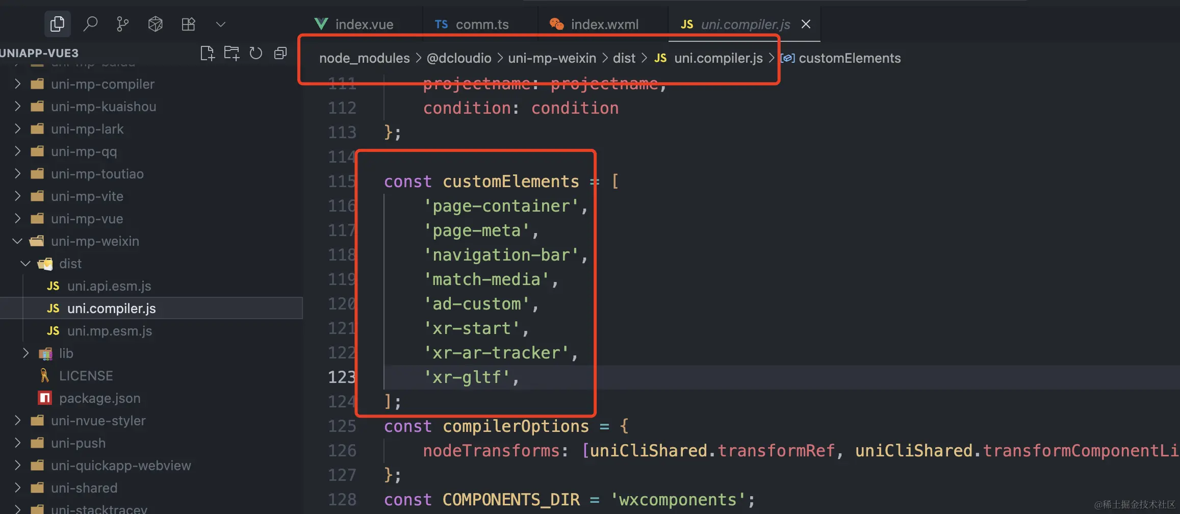
Task: Select uni.compiler.js in the file tree
Action: (x=112, y=309)
